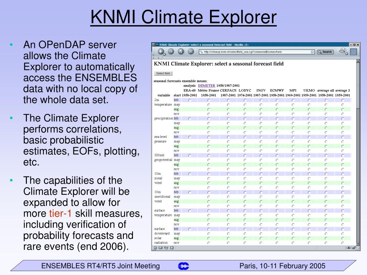367x275 pixels.
Task: Select LODYC radio for 500mb geopotential aug
Action: click(245, 165)
